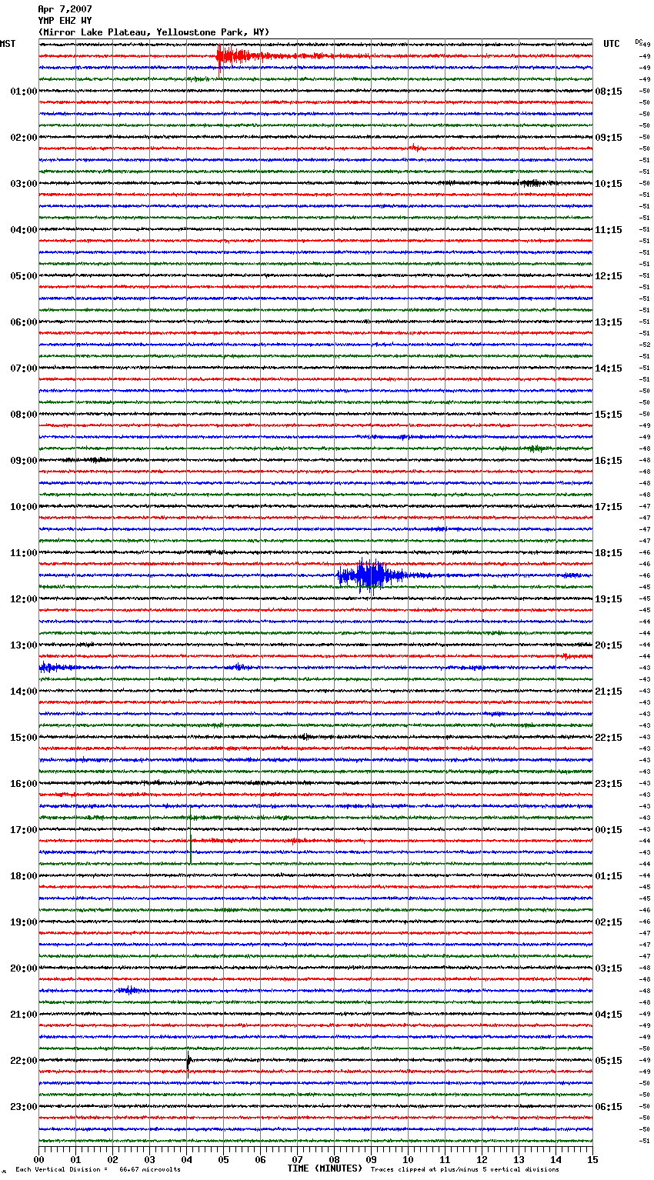Select the MST hour label 13:00
The height and width of the screenshot is (1180, 654).
click(x=24, y=645)
